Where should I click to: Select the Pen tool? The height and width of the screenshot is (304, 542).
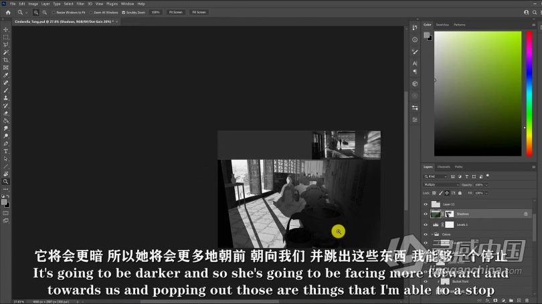pyautogui.click(x=6, y=144)
